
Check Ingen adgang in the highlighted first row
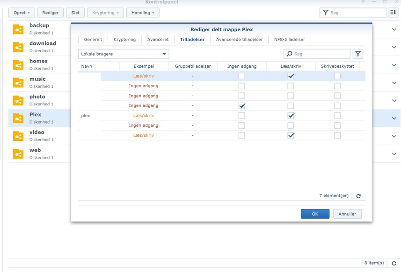point(241,76)
